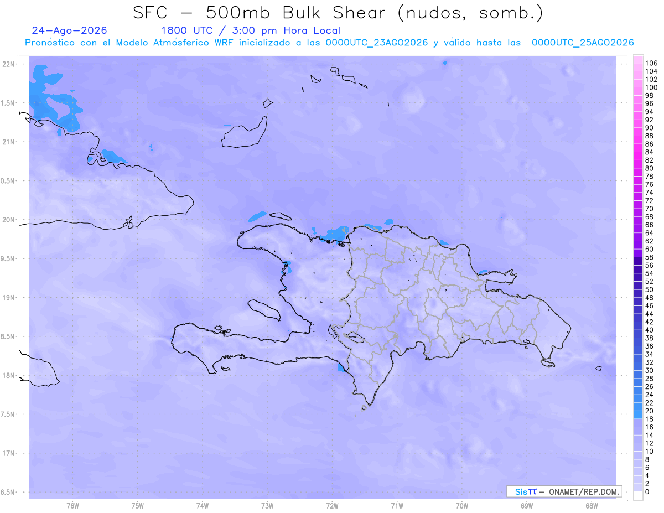This screenshot has height=513, width=664.
Task: Click the legend value '20'
Action: 650,411
